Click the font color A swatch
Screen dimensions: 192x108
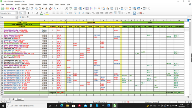point(41,13)
